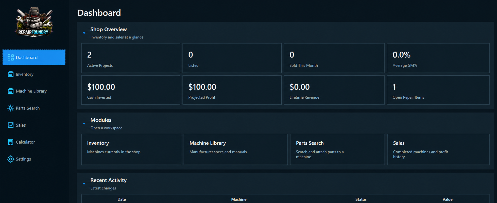This screenshot has height=203, width=497.
Task: Collapse the Recent Activity section arrow
Action: click(84, 184)
